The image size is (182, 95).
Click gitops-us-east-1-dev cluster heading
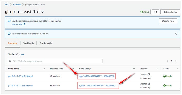pyautogui.click(x=24, y=12)
